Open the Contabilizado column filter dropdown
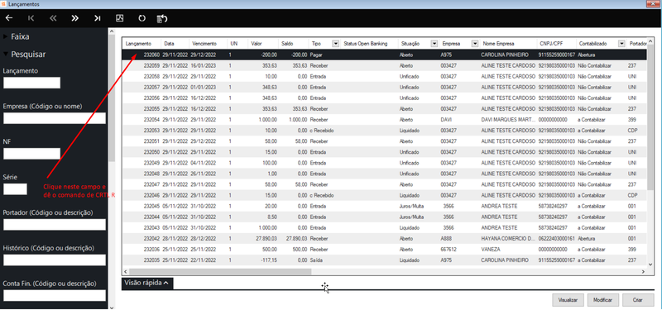 click(621, 44)
